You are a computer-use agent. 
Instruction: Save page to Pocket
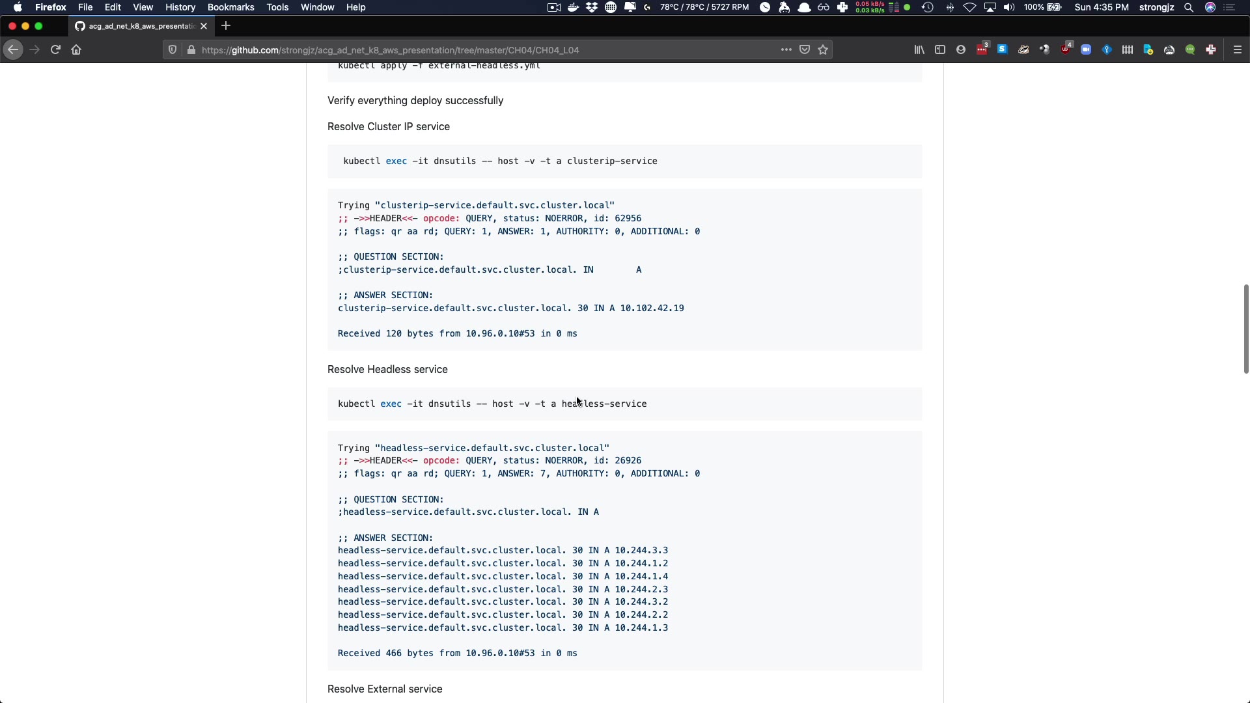805,49
